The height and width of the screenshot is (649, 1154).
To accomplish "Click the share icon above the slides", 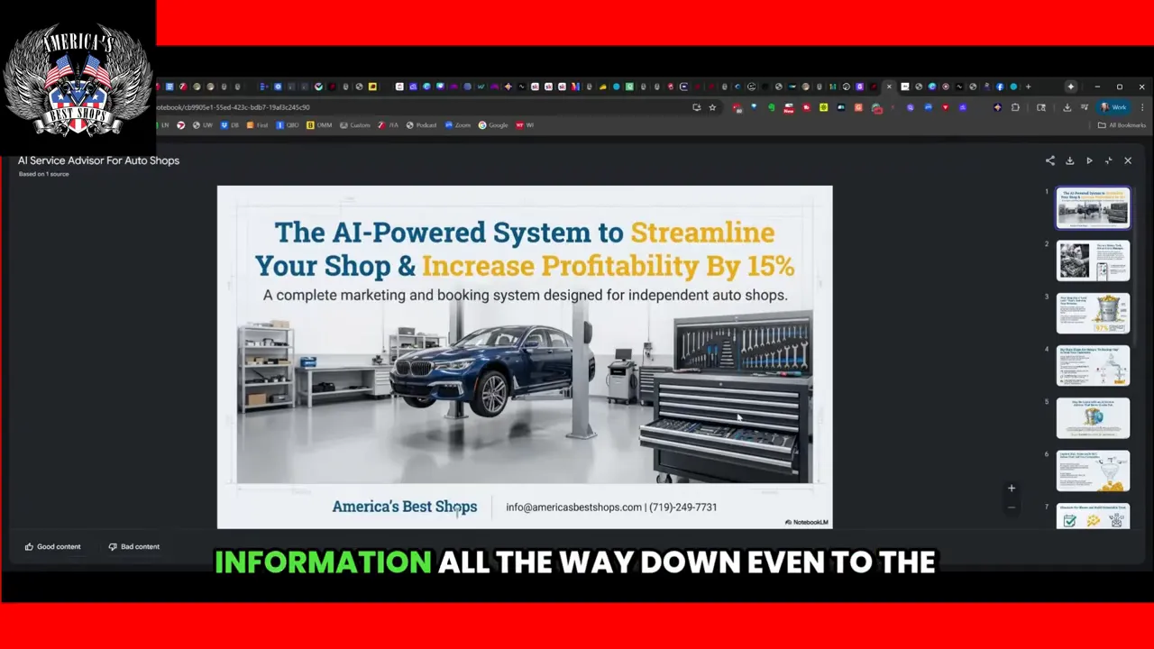I will point(1049,160).
